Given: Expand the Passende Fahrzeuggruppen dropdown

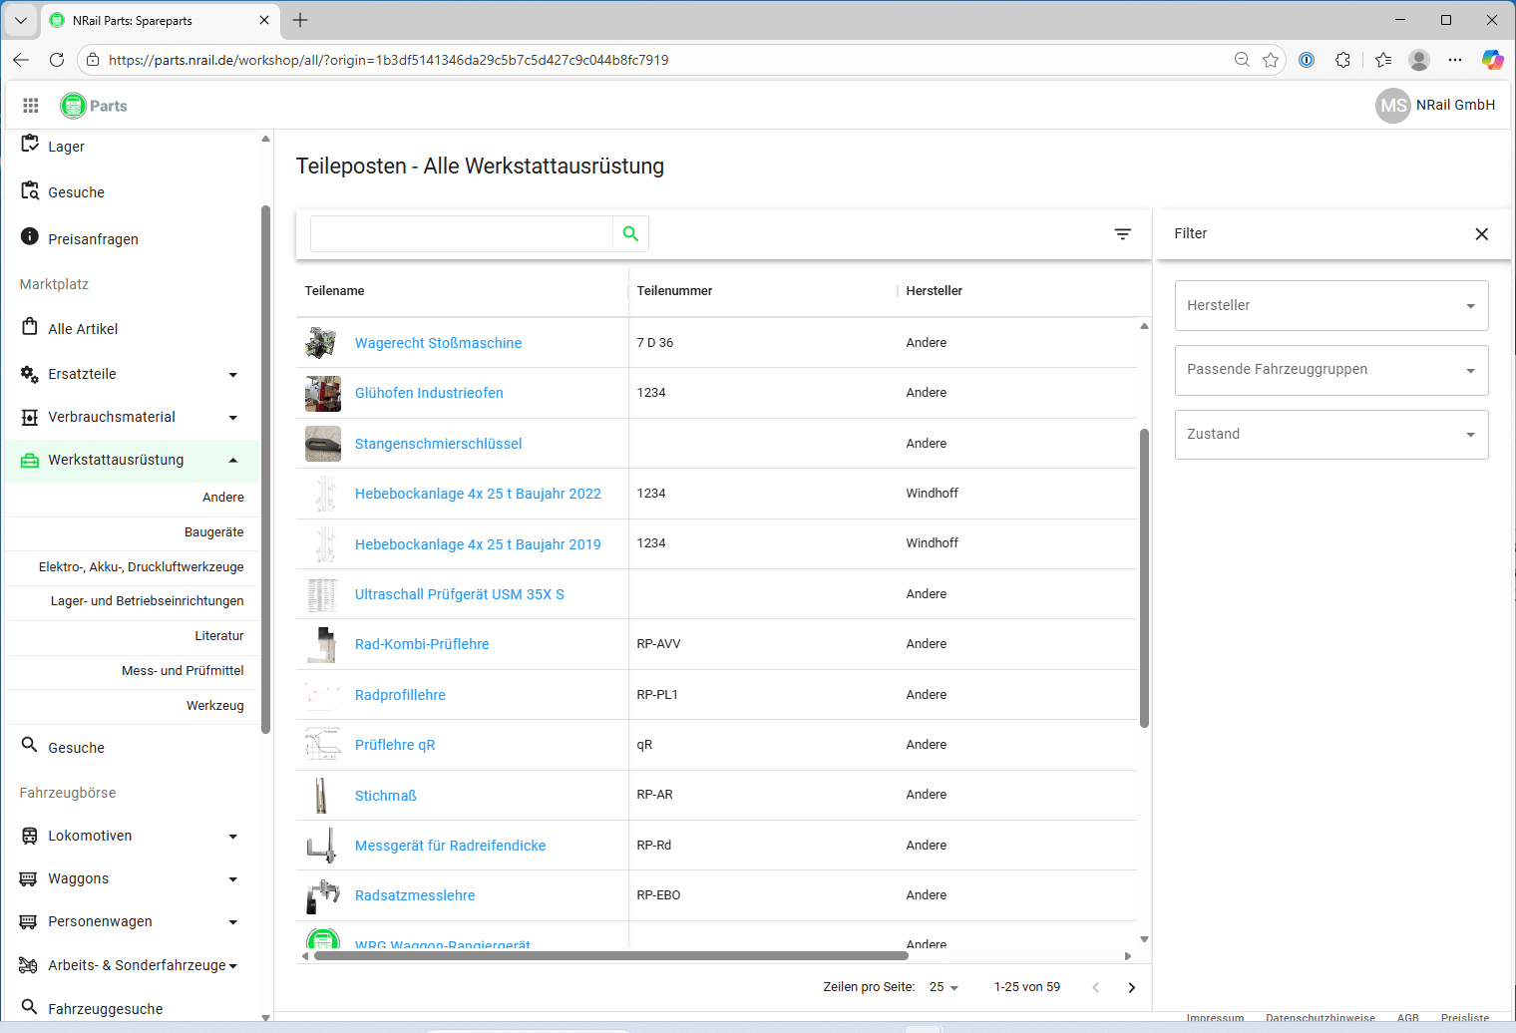Looking at the screenshot, I should click(x=1330, y=370).
